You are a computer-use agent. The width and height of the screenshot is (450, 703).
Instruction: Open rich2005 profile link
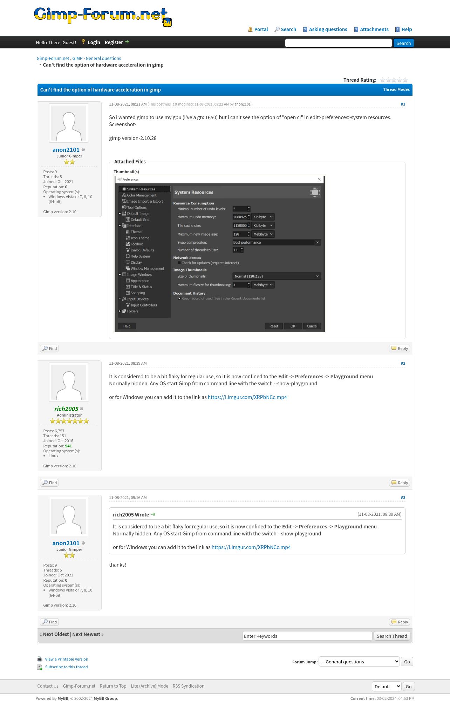[x=66, y=409]
